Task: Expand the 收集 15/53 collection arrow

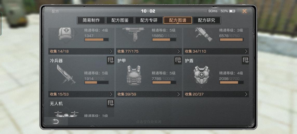Action: 111,94
